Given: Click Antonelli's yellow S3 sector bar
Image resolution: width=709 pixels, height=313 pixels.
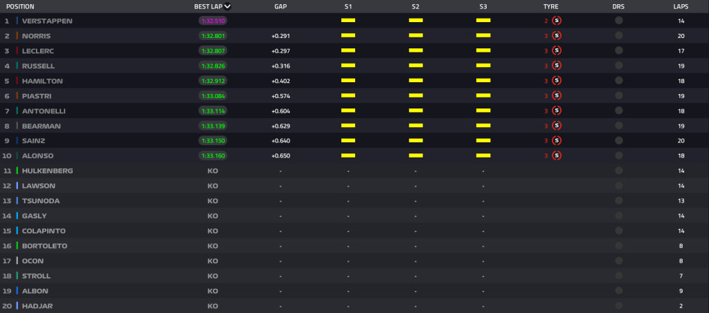Looking at the screenshot, I should (483, 111).
